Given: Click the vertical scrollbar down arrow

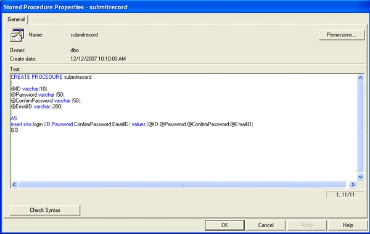Looking at the screenshot, I should pyautogui.click(x=360, y=177).
